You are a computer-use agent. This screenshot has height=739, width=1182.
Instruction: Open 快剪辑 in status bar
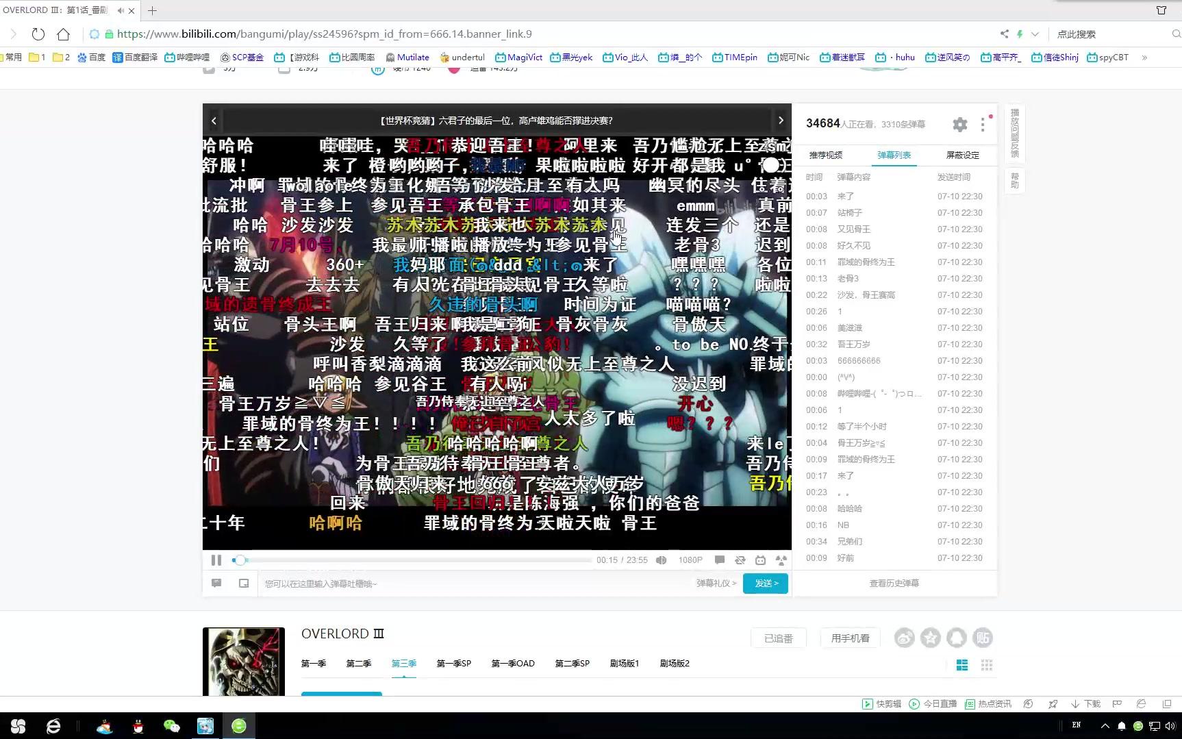point(881,704)
